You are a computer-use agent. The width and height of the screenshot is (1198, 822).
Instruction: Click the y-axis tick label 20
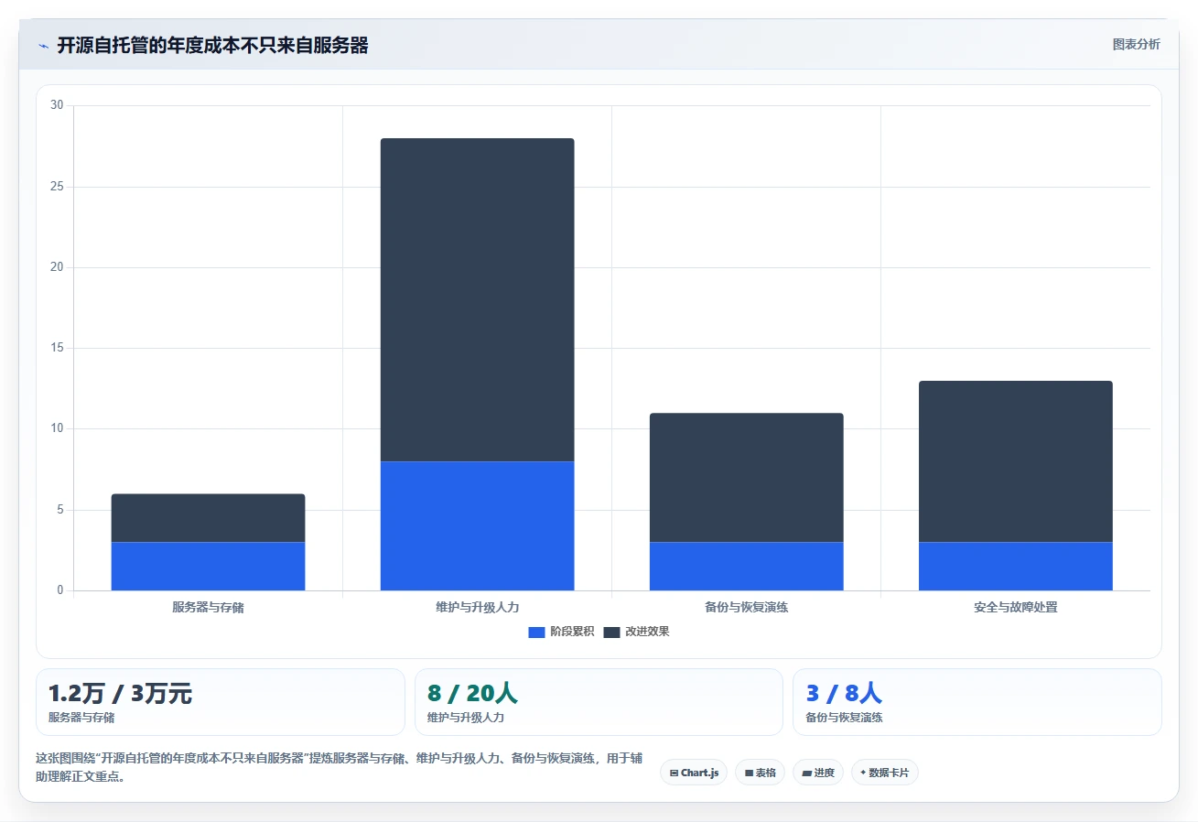click(57, 267)
